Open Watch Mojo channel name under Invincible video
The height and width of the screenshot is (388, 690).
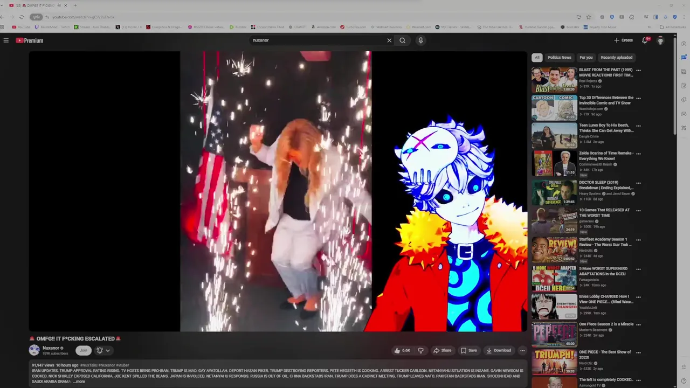coord(591,109)
